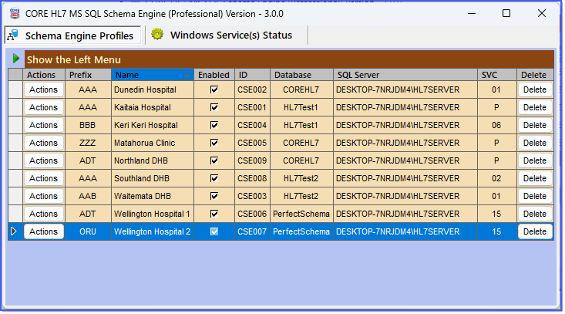Click the Delete column header
565x314 pixels.
[x=535, y=75]
